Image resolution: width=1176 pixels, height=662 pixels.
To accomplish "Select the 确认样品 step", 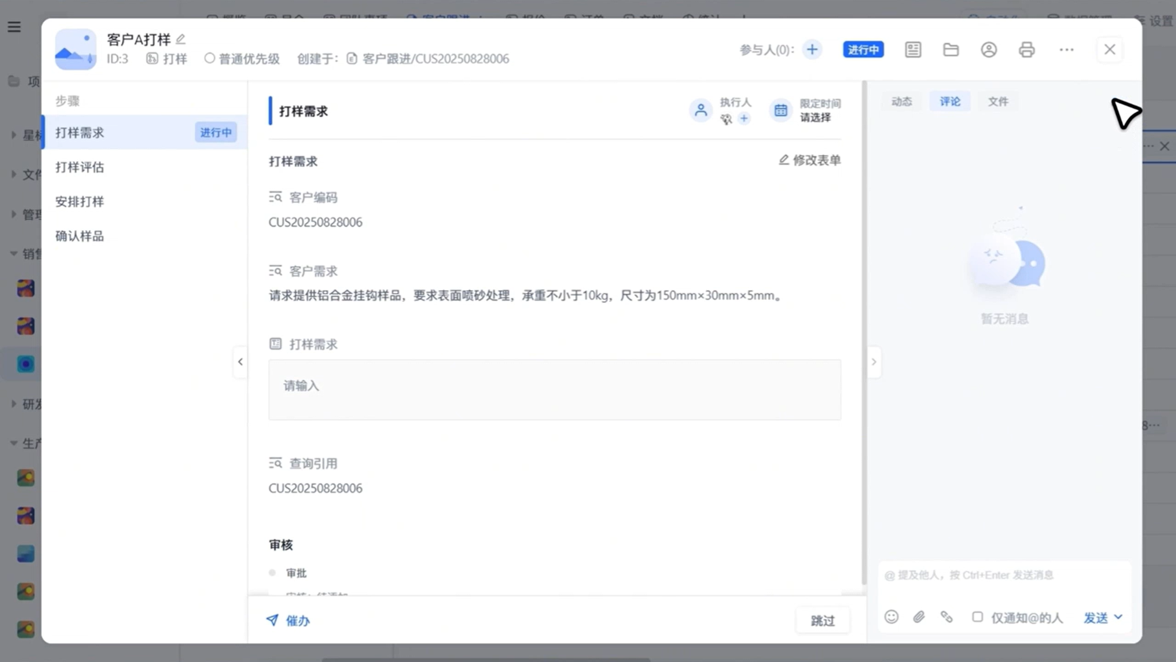I will coord(144,236).
